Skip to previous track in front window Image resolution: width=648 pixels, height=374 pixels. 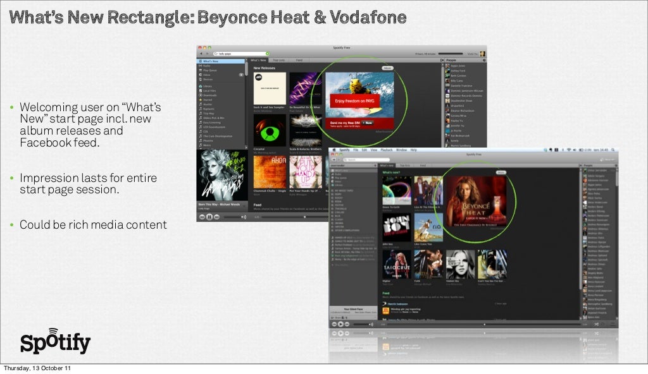pos(334,325)
